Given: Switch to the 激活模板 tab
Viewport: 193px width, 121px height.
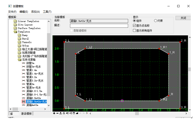Looking at the screenshot, I should tap(26, 113).
